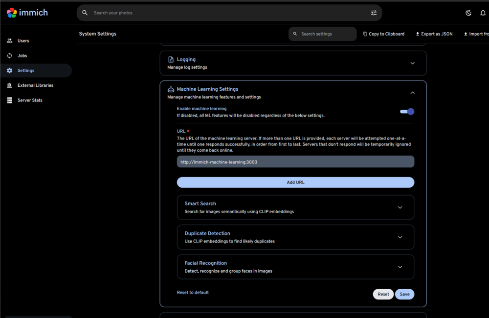Click the Settings gear icon
The height and width of the screenshot is (318, 489).
[10, 71]
